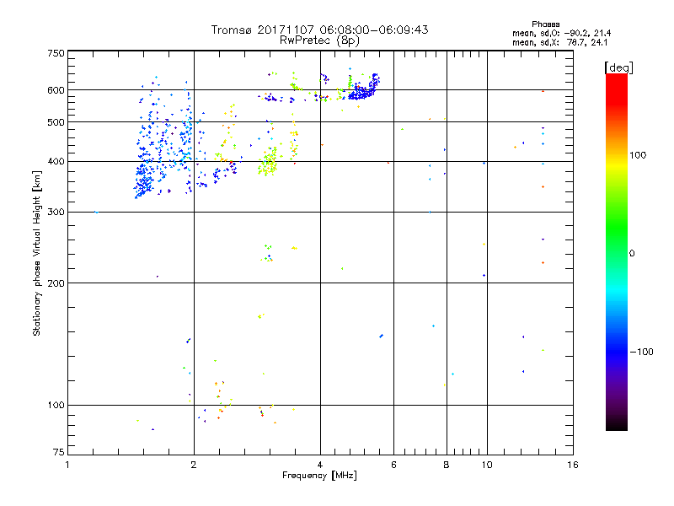Click the 'Stationary phase Virtual Height [km]' axis title
This screenshot has height=506, width=674.
coord(37,253)
